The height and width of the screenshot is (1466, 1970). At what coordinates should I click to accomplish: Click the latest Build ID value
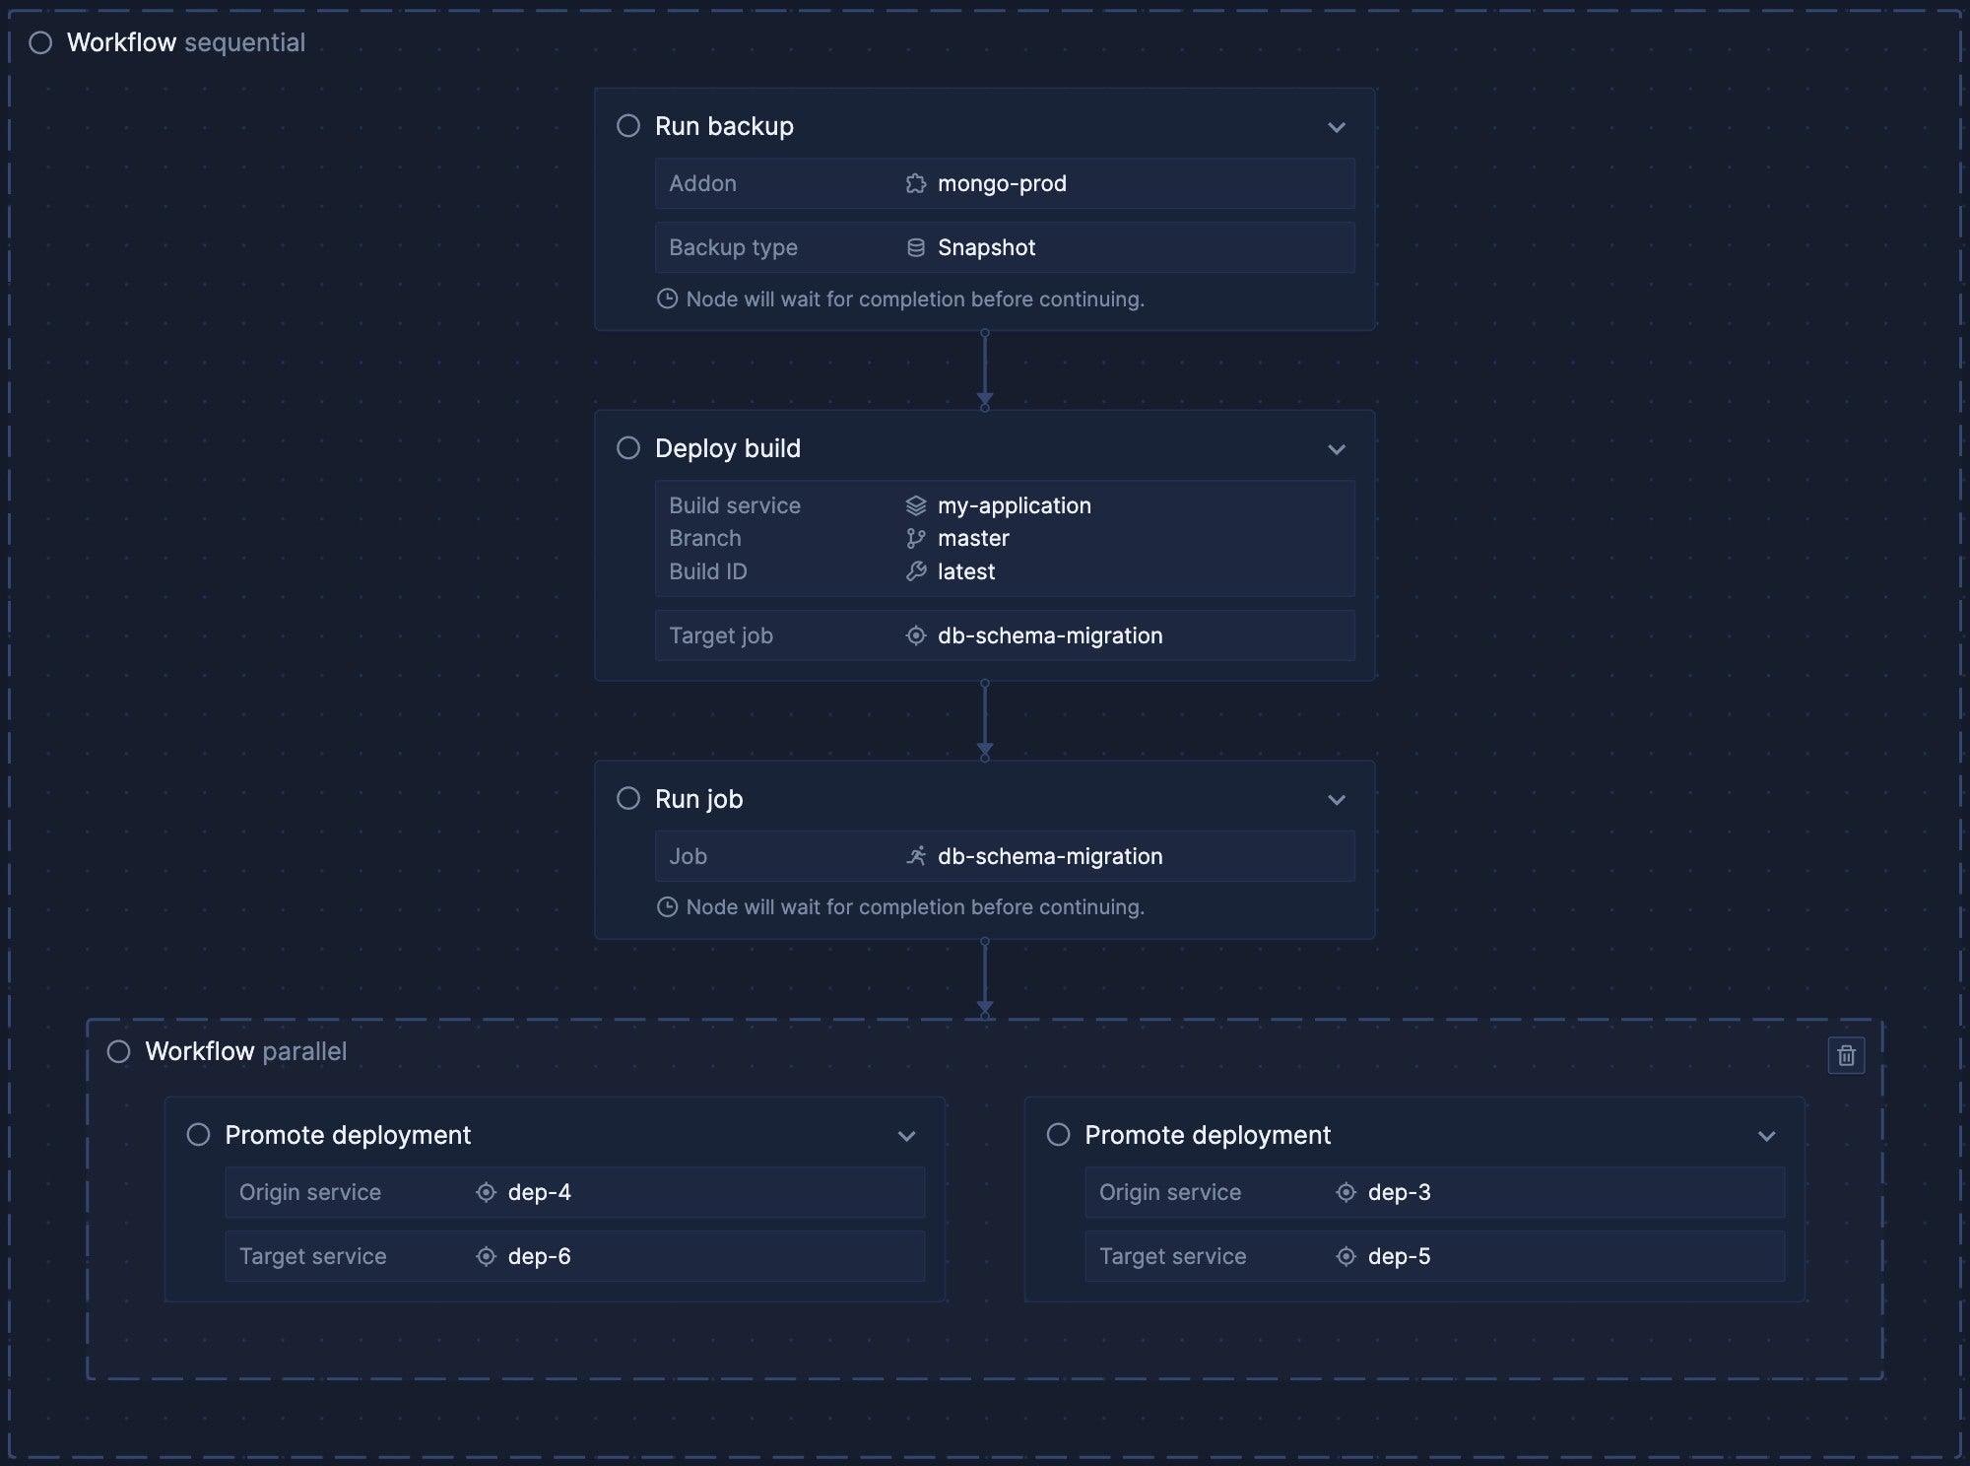[966, 571]
